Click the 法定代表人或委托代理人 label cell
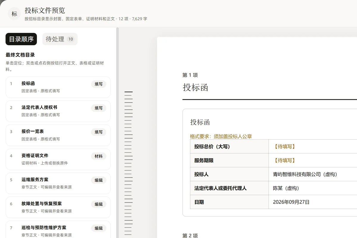 coord(229,188)
